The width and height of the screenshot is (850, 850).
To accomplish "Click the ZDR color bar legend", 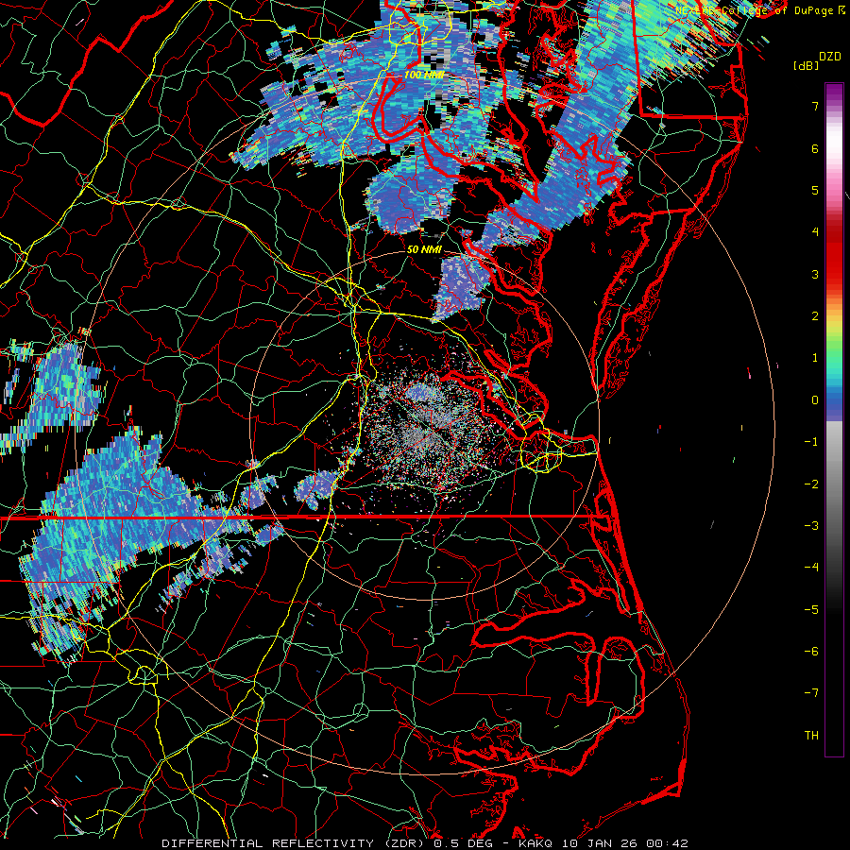I will [x=834, y=419].
